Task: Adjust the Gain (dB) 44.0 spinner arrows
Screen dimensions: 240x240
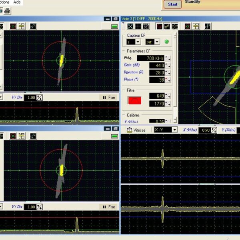Action: pos(168,66)
